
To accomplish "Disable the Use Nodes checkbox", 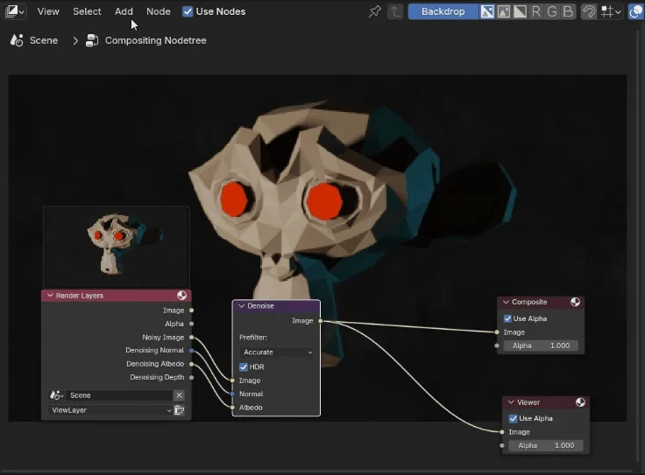I will point(188,11).
